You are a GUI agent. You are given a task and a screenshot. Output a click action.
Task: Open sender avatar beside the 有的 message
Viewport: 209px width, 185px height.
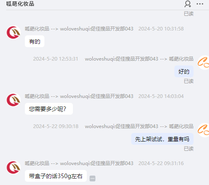13,33
